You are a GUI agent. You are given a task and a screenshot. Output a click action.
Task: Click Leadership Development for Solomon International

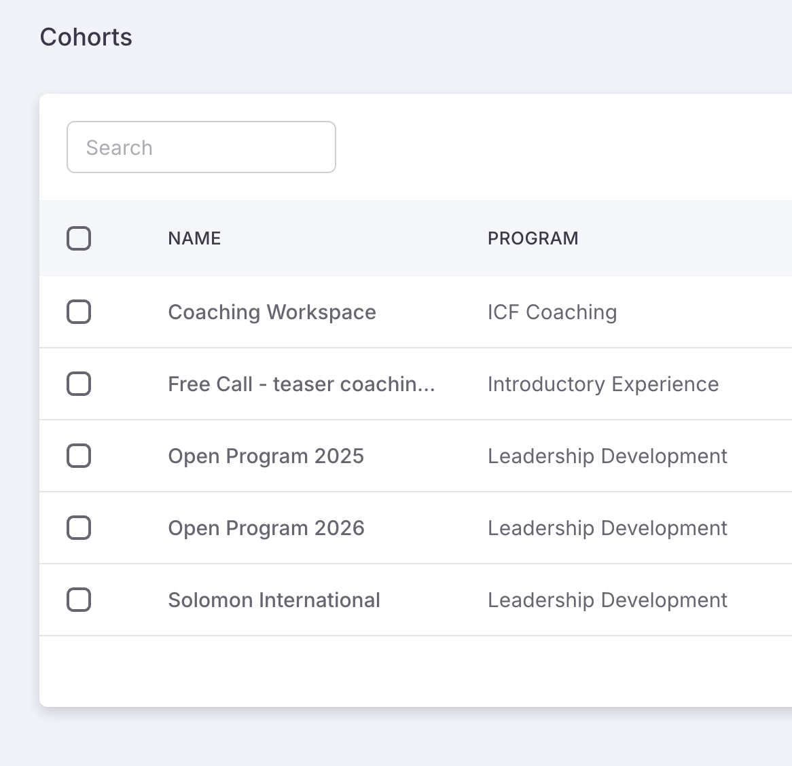(607, 600)
